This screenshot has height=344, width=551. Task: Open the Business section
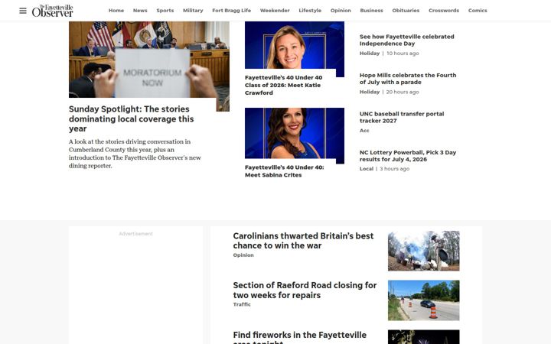coord(371,11)
